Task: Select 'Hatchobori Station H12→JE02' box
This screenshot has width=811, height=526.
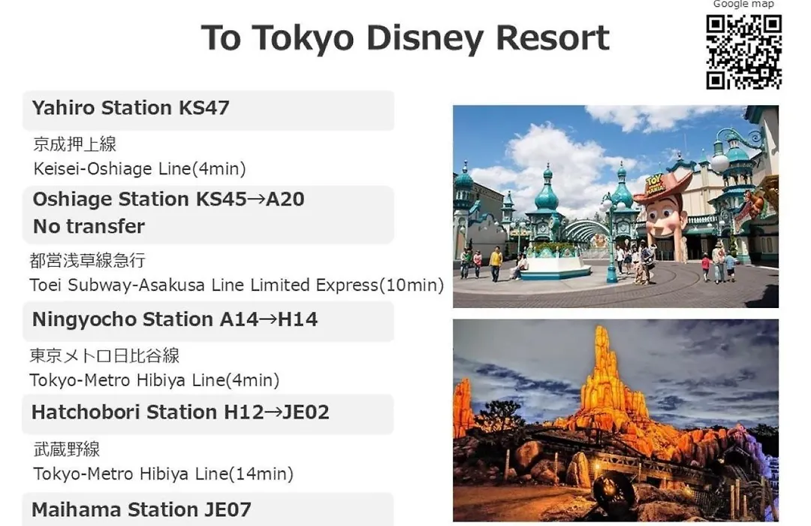Action: 208,414
